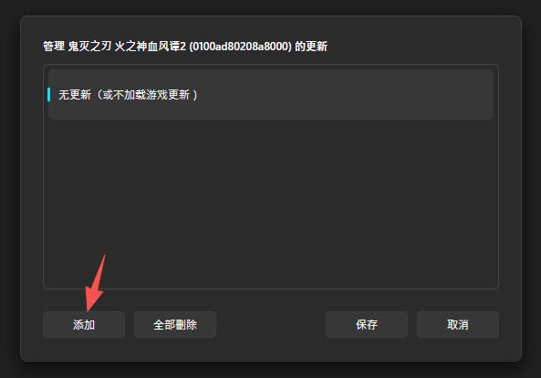Click empty area inside the updates list

(x=270, y=204)
